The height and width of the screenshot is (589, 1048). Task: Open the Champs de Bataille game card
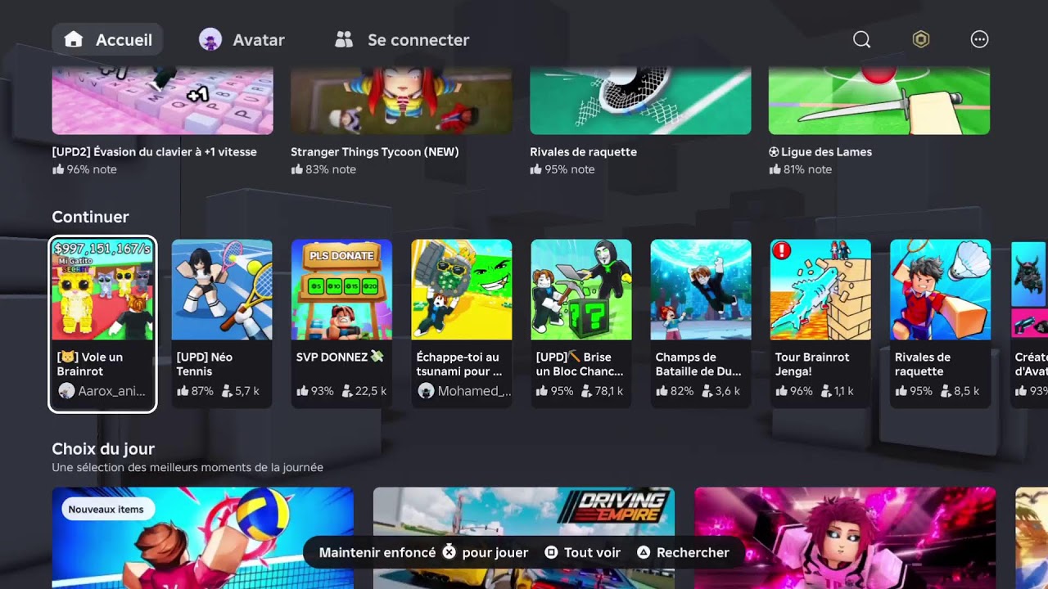(701, 324)
